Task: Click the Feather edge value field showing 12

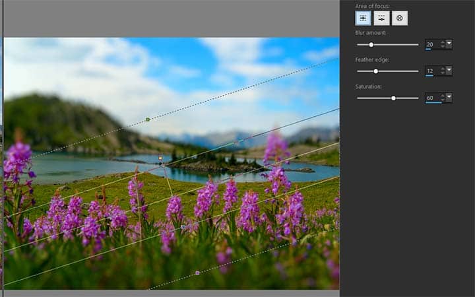Action: click(x=432, y=71)
